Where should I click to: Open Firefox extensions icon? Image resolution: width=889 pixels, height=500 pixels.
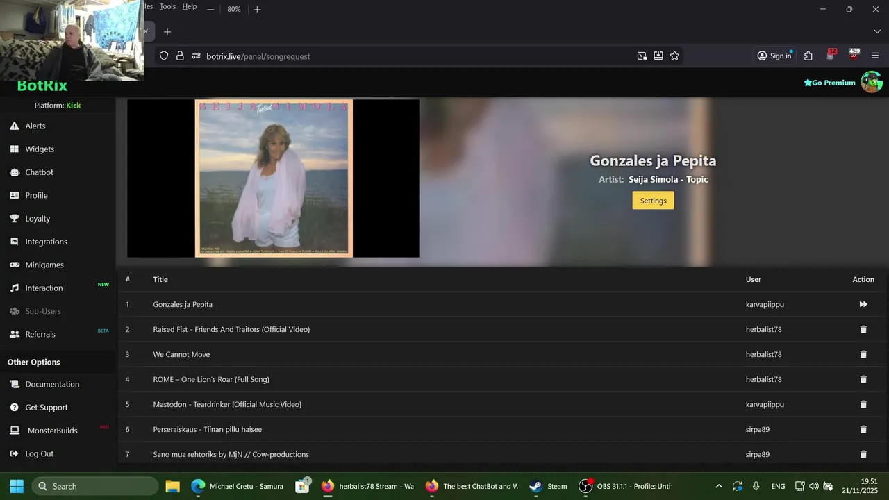point(808,56)
